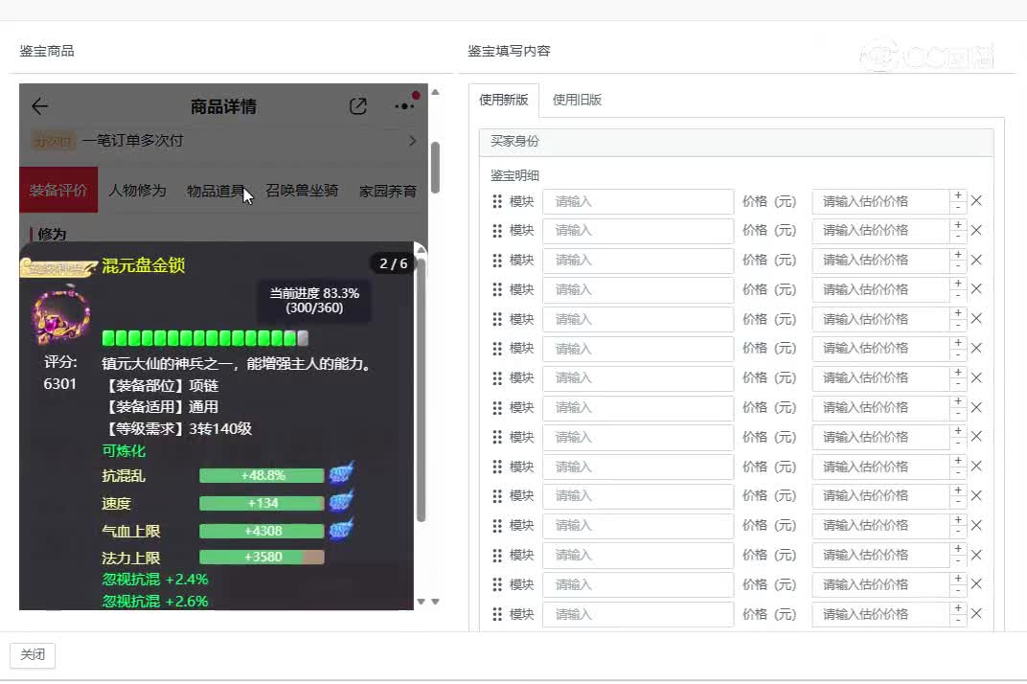Focus the first row's 模块 input field
The width and height of the screenshot is (1027, 684).
click(638, 201)
